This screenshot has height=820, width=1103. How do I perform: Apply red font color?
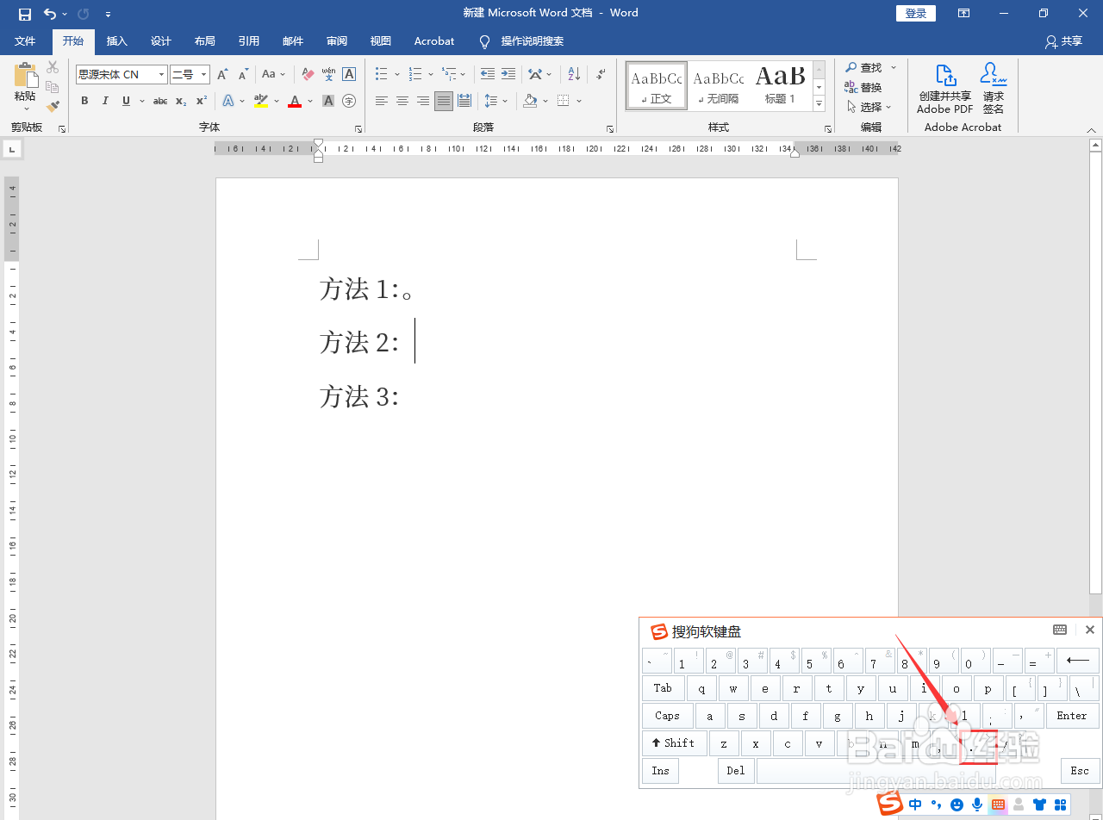(295, 101)
